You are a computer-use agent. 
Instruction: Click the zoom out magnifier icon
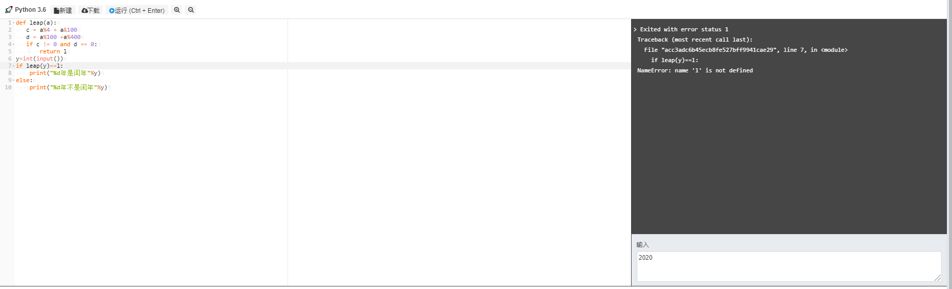coord(191,10)
